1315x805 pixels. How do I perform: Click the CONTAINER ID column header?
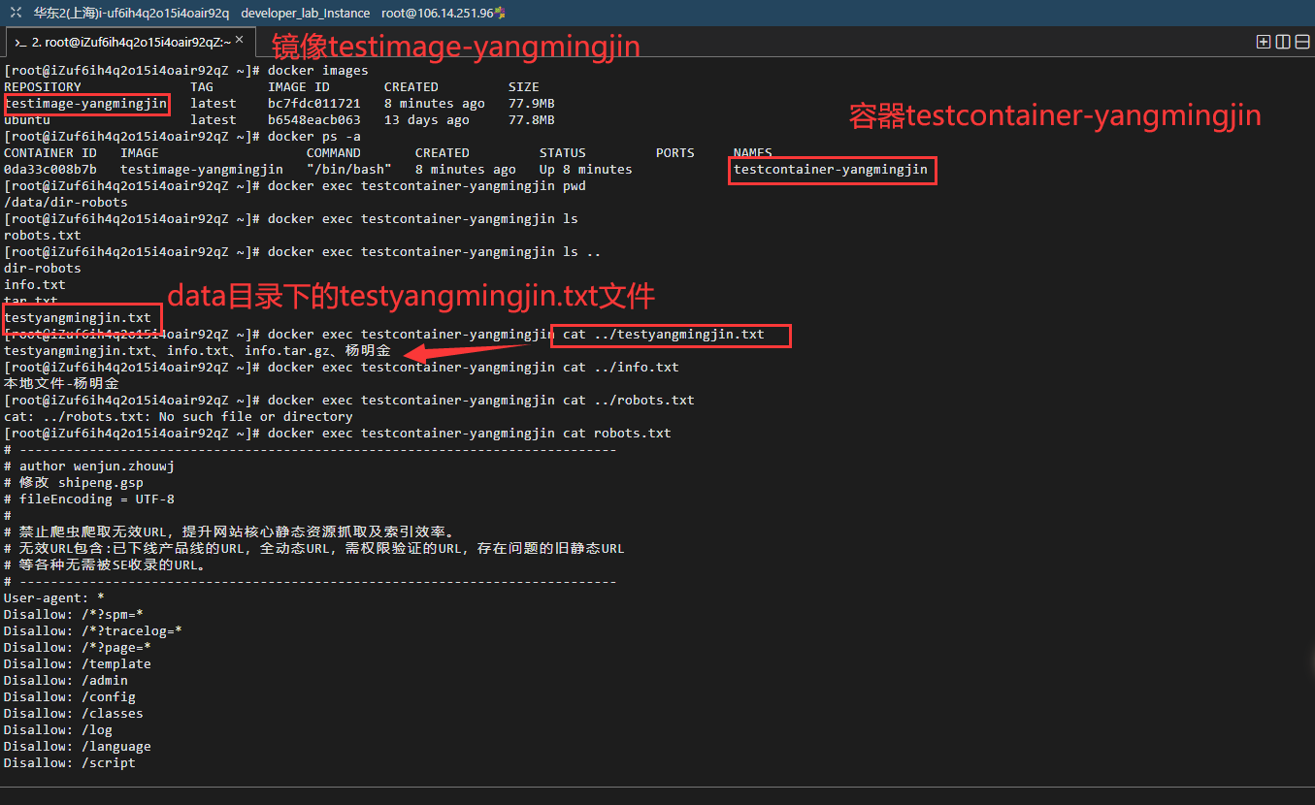click(x=50, y=153)
